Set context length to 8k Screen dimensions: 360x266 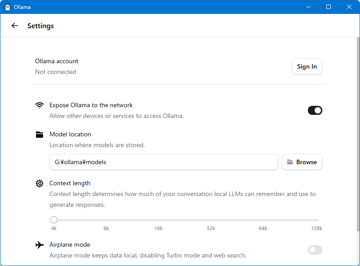point(106,220)
